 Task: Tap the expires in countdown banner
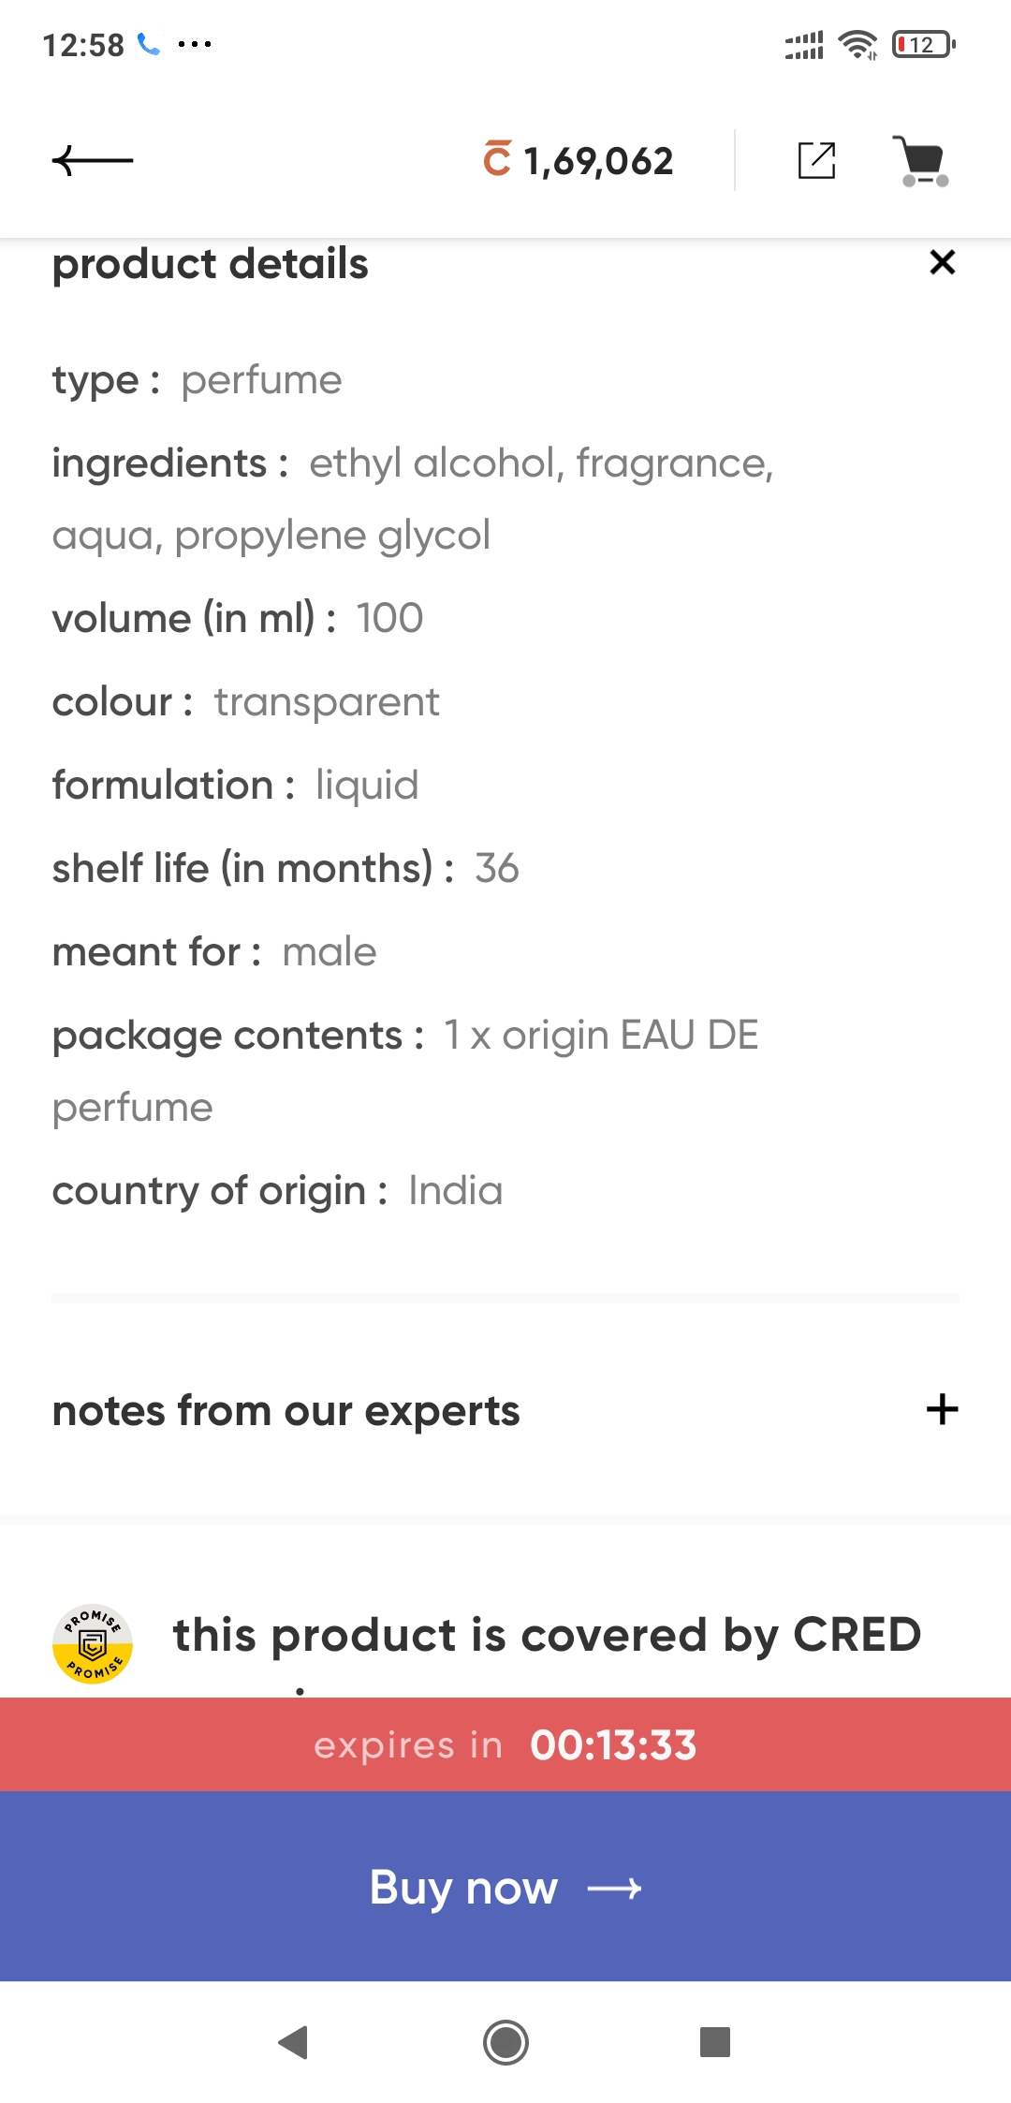click(x=505, y=1745)
